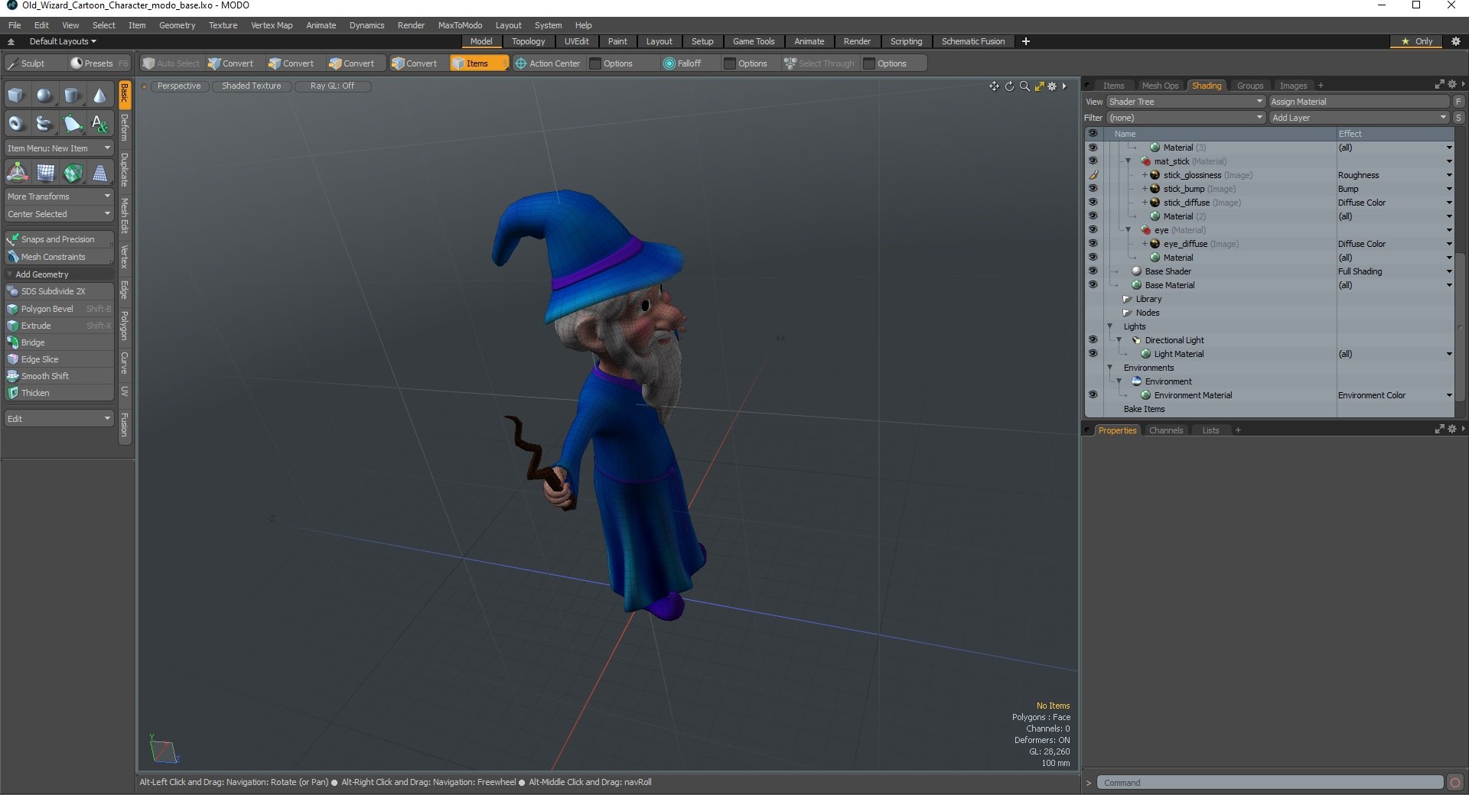Viewport: 1469px width, 795px height.
Task: Select the cube primitive tool
Action: (x=17, y=96)
